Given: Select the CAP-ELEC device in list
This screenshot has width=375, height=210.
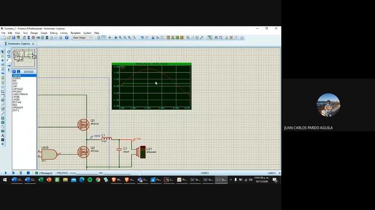Looking at the screenshot, I should tap(18, 89).
